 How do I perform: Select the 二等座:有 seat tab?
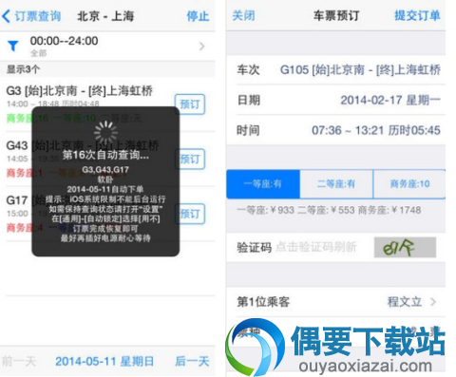click(336, 184)
